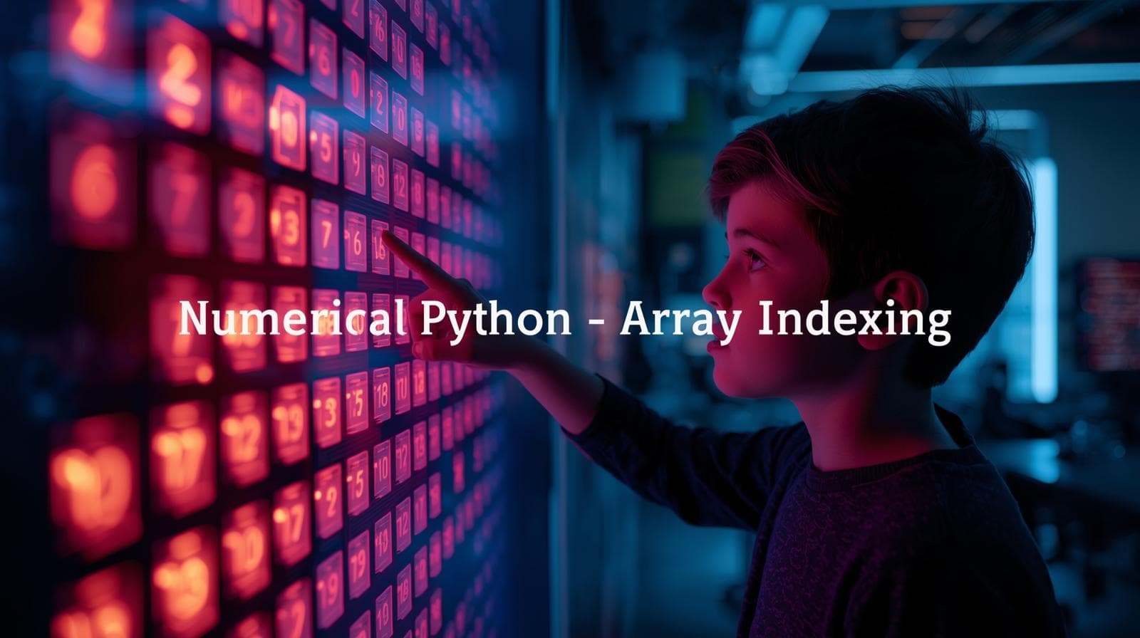Tap the "18" tile below the title text

click(381, 393)
